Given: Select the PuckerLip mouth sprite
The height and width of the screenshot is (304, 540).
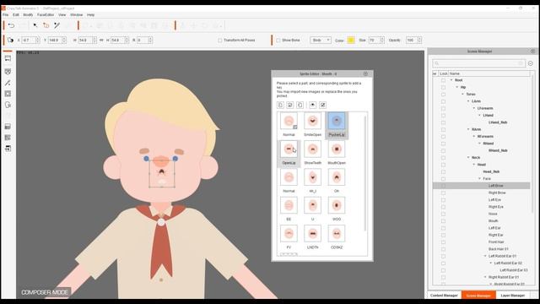Looking at the screenshot, I should [337, 122].
